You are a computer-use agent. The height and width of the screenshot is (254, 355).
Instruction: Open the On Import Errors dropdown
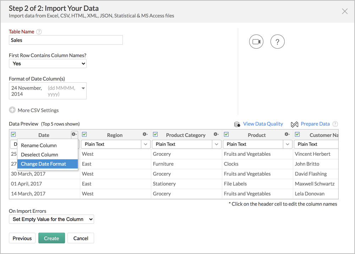coord(51,219)
